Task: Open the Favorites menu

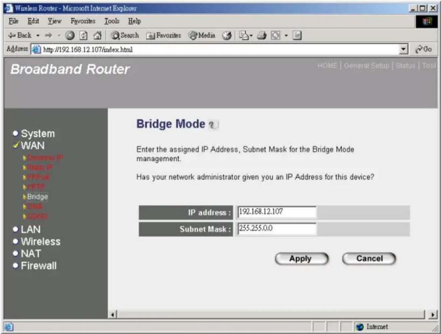Action: [83, 21]
